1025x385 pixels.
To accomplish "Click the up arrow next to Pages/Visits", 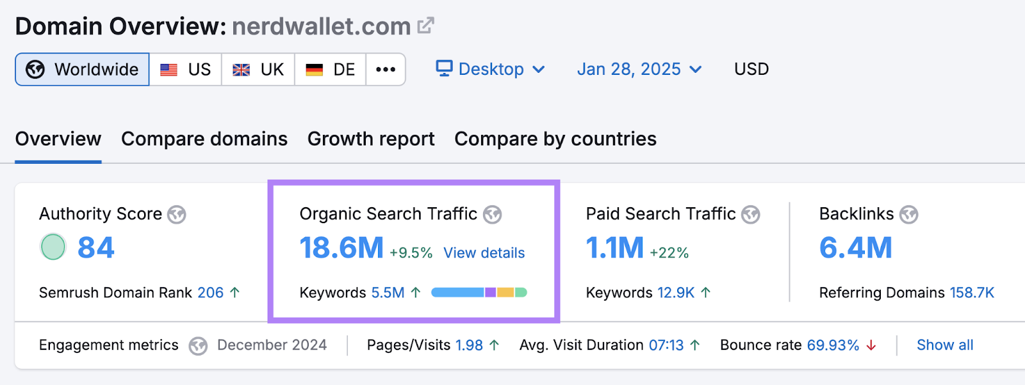I will [x=494, y=345].
